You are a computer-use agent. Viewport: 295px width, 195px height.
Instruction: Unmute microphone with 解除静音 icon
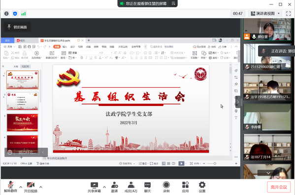10,187
